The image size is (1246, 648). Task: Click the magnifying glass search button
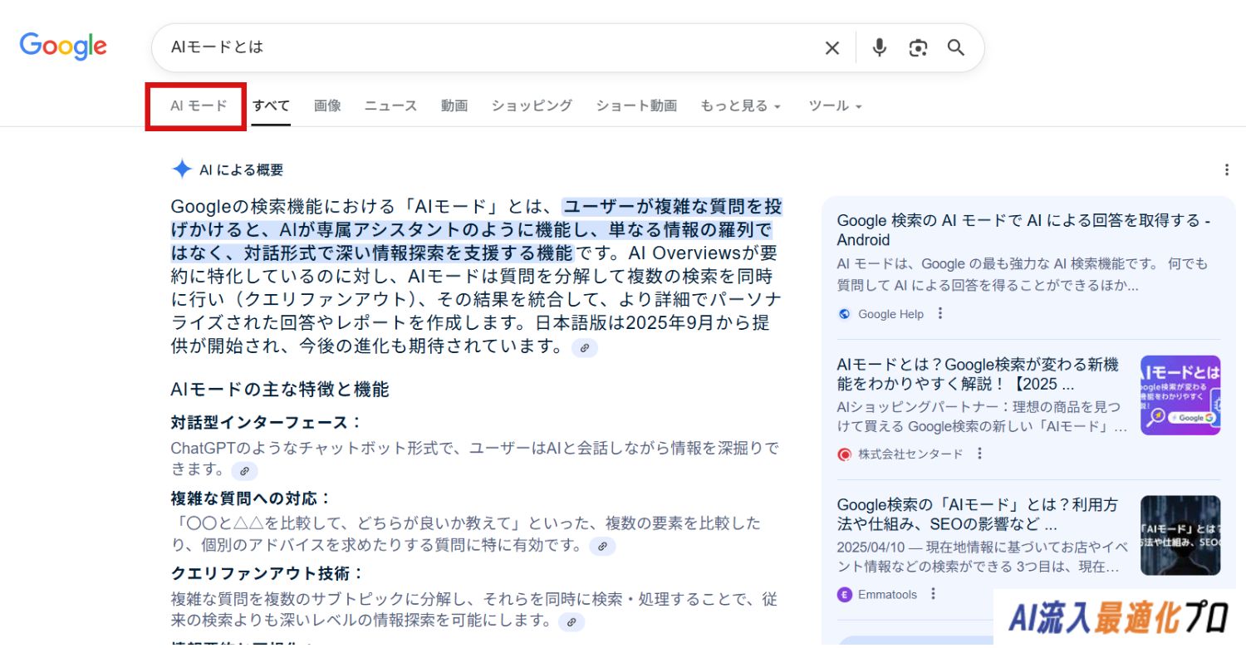(x=956, y=48)
